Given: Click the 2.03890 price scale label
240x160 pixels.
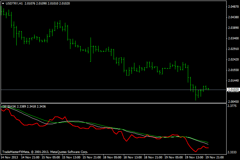Looking at the screenshot, I should click(233, 28).
